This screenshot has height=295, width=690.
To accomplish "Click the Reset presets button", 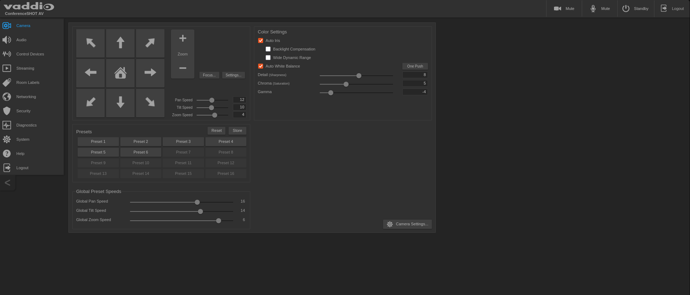I will pos(216,131).
